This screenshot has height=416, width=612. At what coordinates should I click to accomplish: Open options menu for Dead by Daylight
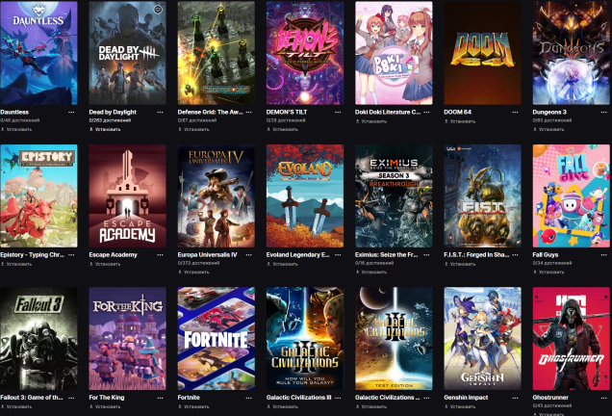coord(161,112)
